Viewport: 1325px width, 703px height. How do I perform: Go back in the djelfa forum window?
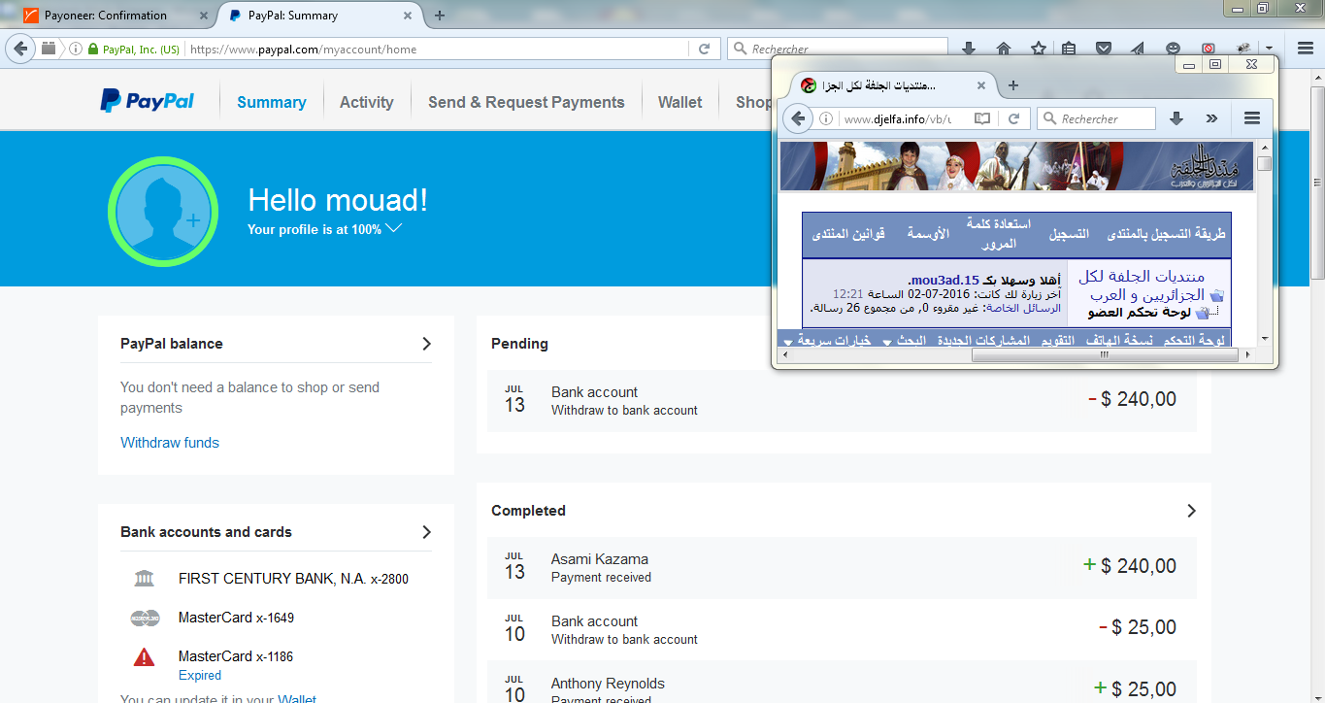798,118
